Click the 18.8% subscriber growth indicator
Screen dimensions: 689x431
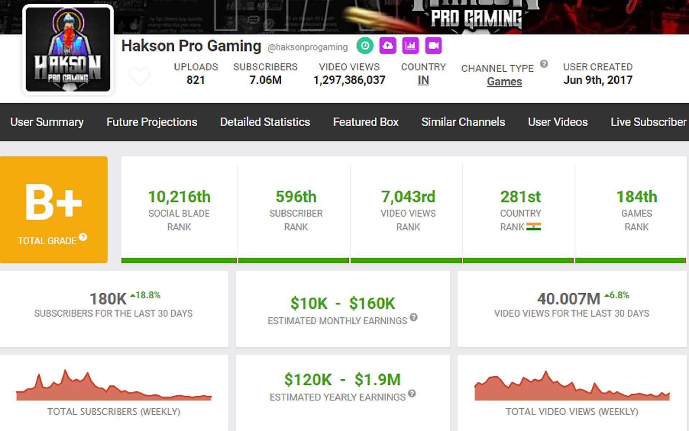[x=145, y=295]
